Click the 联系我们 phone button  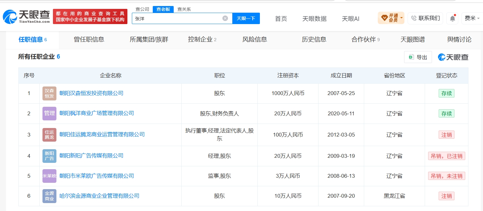tap(425, 18)
